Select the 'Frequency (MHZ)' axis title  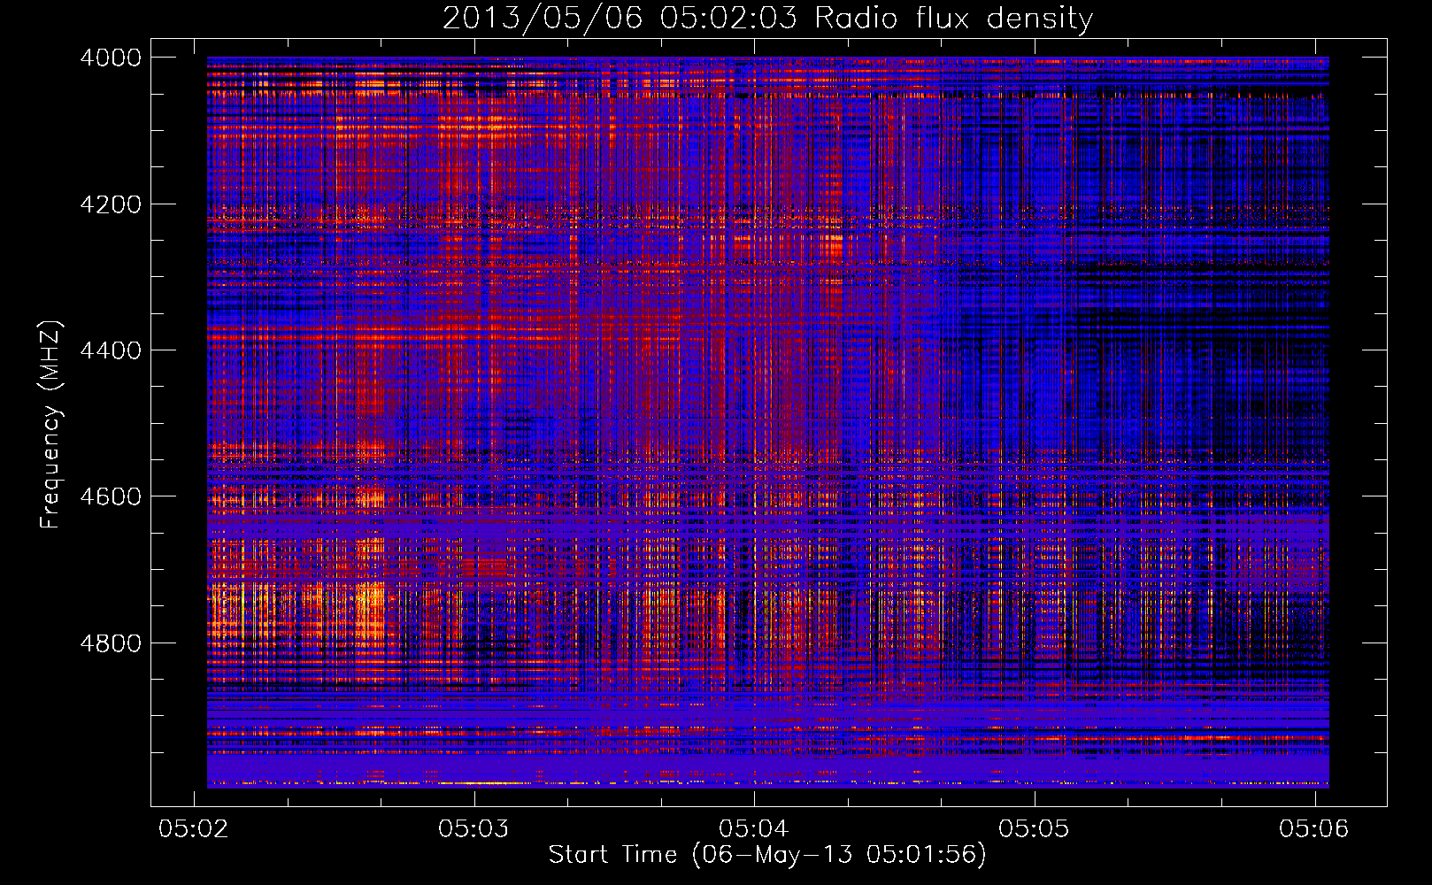(x=51, y=424)
